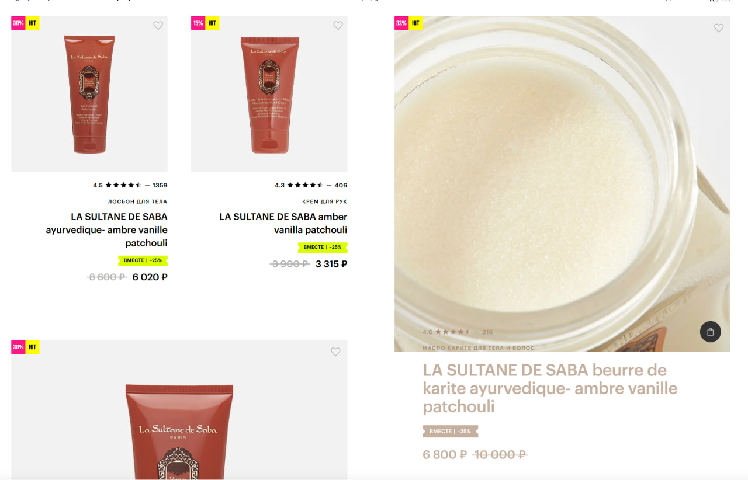748x480 pixels.
Task: Open ВМЕСТЕ -25% promo tag under the lotion
Action: (x=143, y=260)
